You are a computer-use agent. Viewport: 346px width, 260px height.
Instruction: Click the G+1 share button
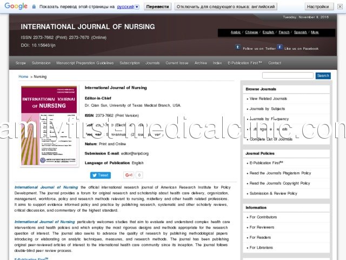click(x=129, y=175)
